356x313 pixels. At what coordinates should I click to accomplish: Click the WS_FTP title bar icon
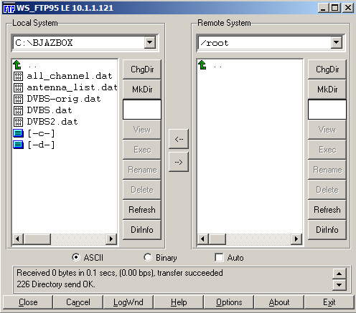(x=9, y=8)
